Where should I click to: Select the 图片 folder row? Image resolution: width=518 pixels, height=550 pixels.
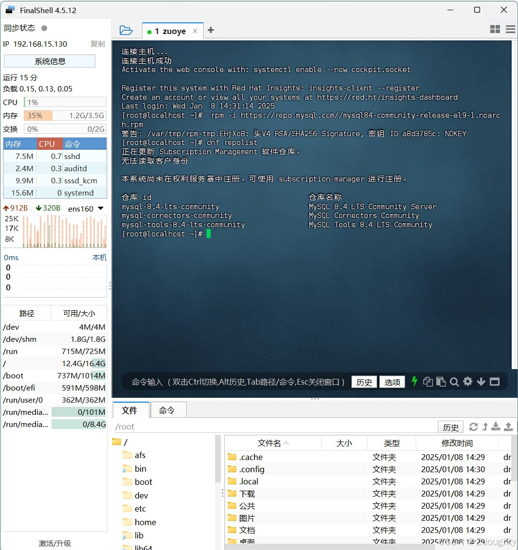(x=369, y=518)
